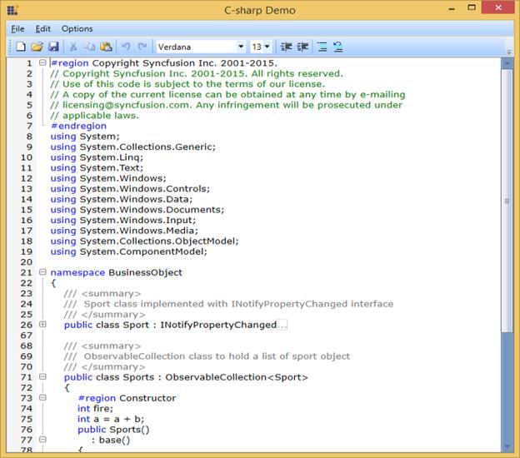Image resolution: width=520 pixels, height=458 pixels.
Task: Click 'using System.Windows.Documents;' line
Action: tap(137, 210)
